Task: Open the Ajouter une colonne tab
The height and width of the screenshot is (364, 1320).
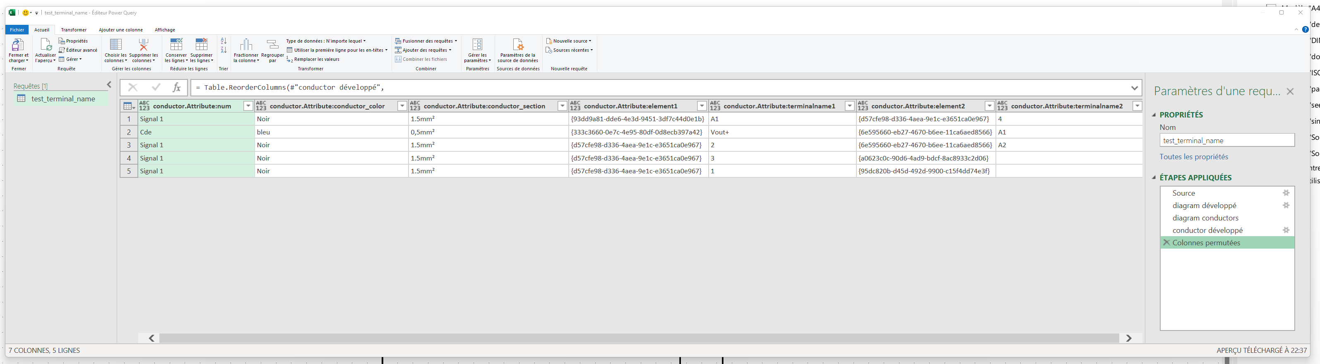Action: point(120,30)
